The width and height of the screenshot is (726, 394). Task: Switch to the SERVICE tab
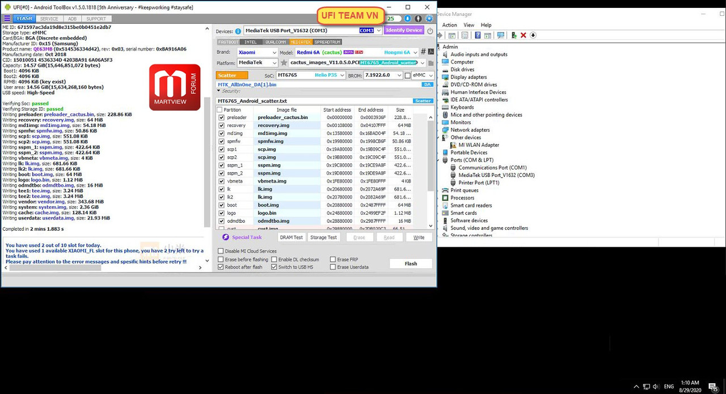(x=49, y=19)
